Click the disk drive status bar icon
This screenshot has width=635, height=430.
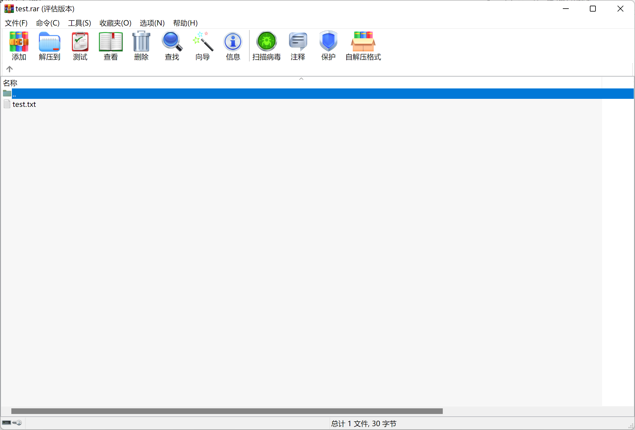coord(7,423)
